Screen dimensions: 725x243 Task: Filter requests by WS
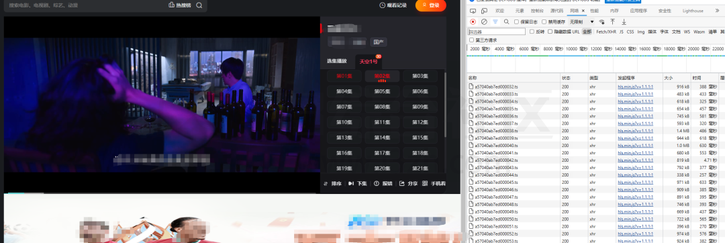pyautogui.click(x=687, y=32)
